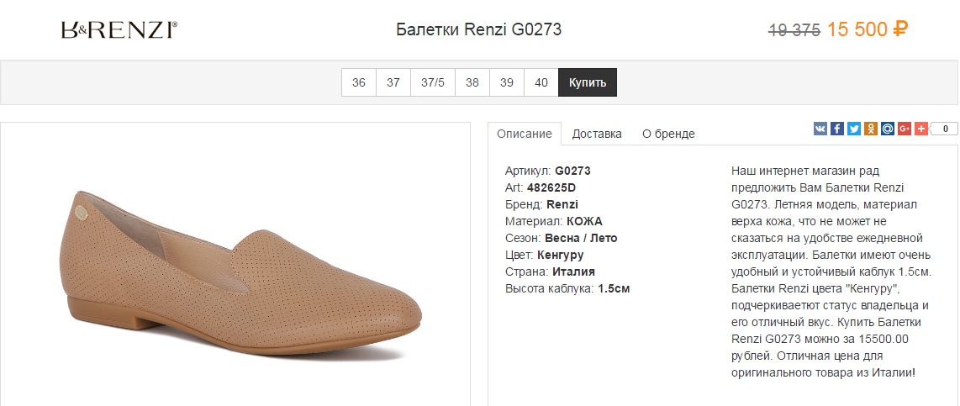Click the share counter showing 0
Screen dimensions: 960x406
click(944, 129)
